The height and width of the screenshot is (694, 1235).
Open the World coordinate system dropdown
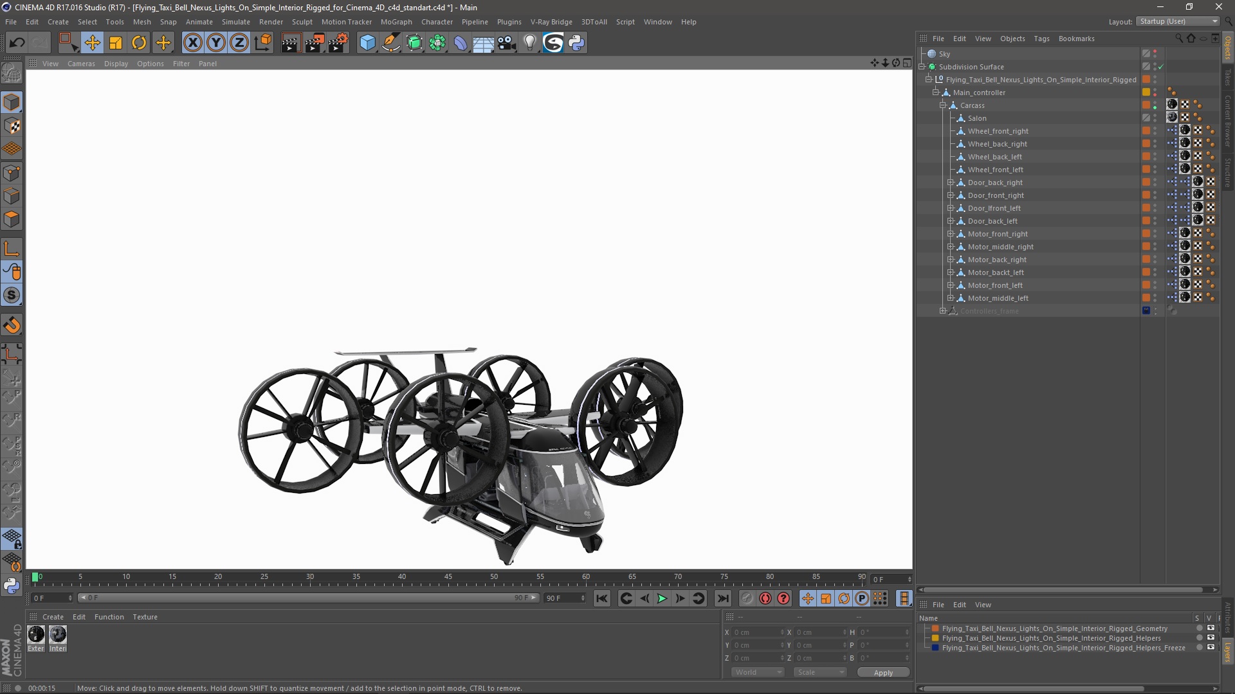click(758, 672)
